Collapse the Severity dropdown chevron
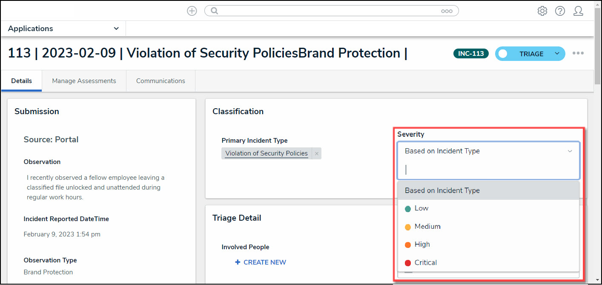 [570, 151]
